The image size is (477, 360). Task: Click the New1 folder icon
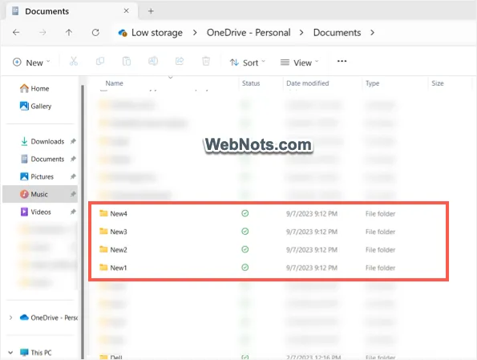click(x=103, y=267)
